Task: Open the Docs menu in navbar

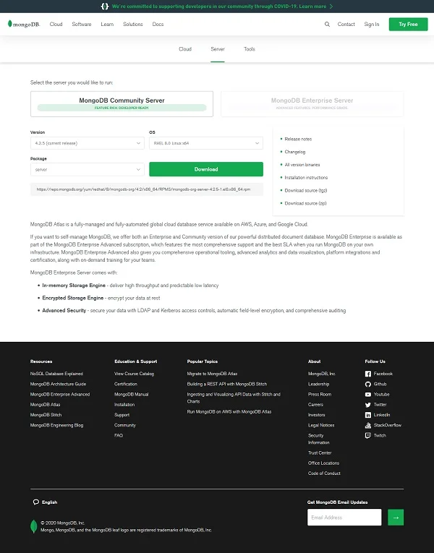Action: [x=158, y=25]
